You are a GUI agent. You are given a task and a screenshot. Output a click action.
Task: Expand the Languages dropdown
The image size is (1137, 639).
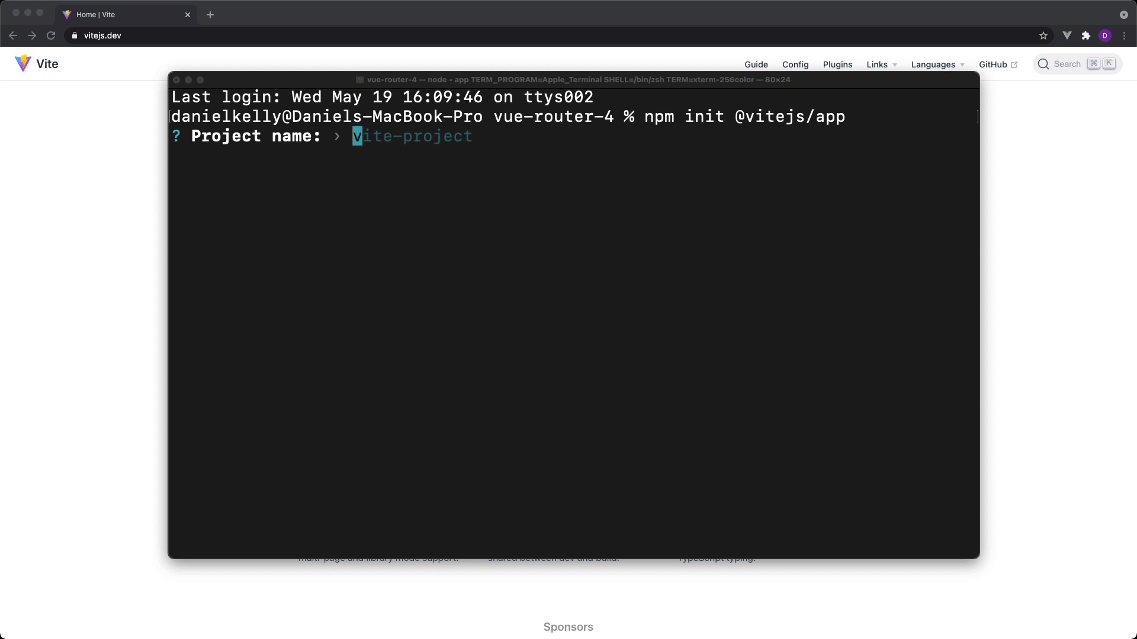pos(937,64)
